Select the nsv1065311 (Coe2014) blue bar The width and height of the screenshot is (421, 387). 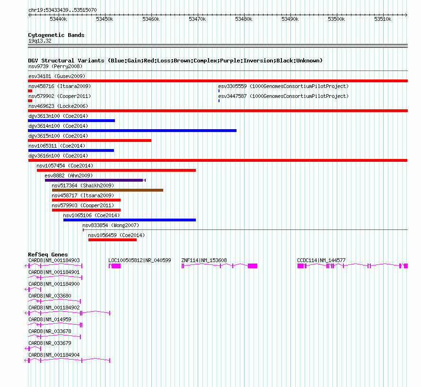71,150
